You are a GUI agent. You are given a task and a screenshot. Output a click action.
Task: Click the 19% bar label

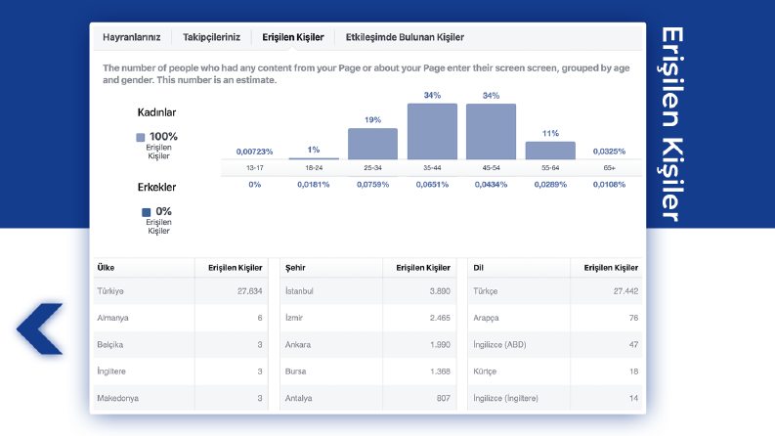click(x=372, y=119)
